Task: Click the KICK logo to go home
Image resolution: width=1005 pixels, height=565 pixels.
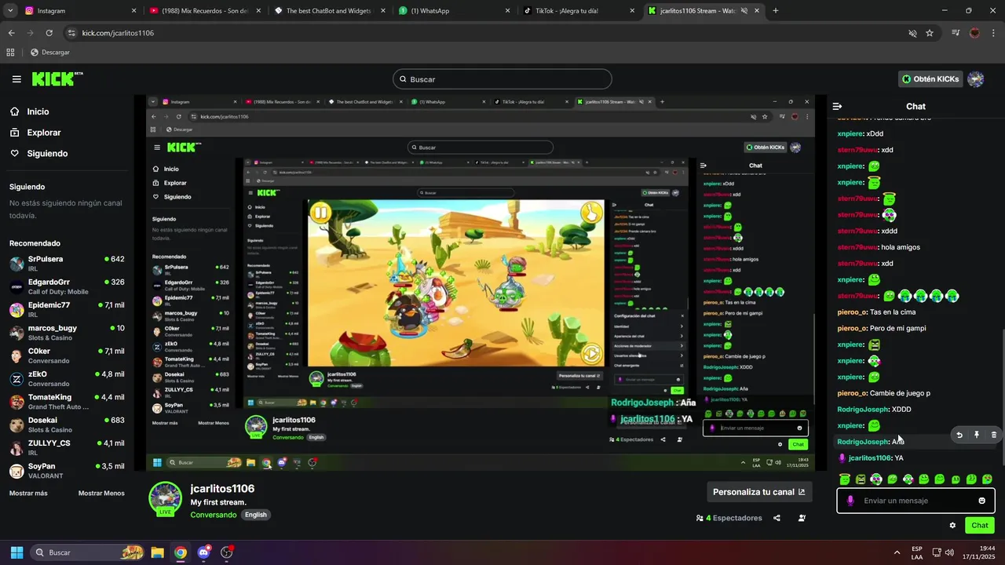Action: point(57,78)
